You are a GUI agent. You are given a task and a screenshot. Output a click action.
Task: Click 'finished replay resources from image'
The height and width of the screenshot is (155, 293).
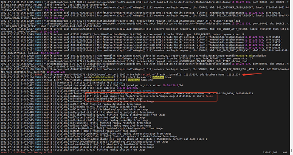click(x=125, y=123)
